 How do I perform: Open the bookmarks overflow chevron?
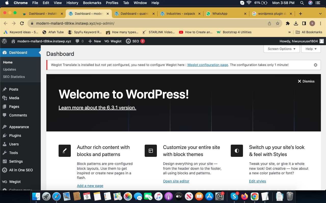(289, 32)
